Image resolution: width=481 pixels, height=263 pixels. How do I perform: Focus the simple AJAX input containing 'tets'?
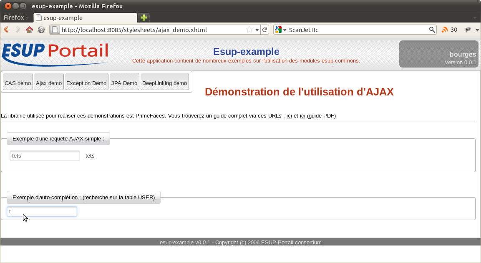coord(45,156)
